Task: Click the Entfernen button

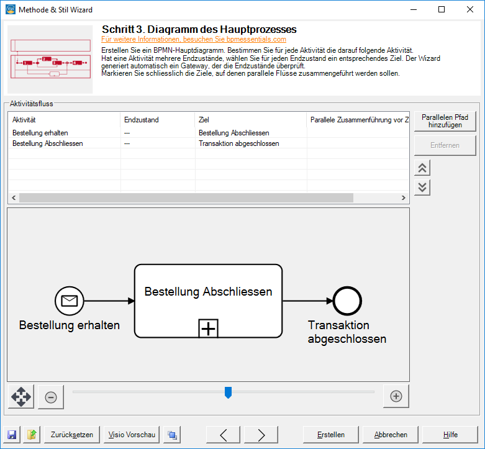Action: pyautogui.click(x=445, y=145)
